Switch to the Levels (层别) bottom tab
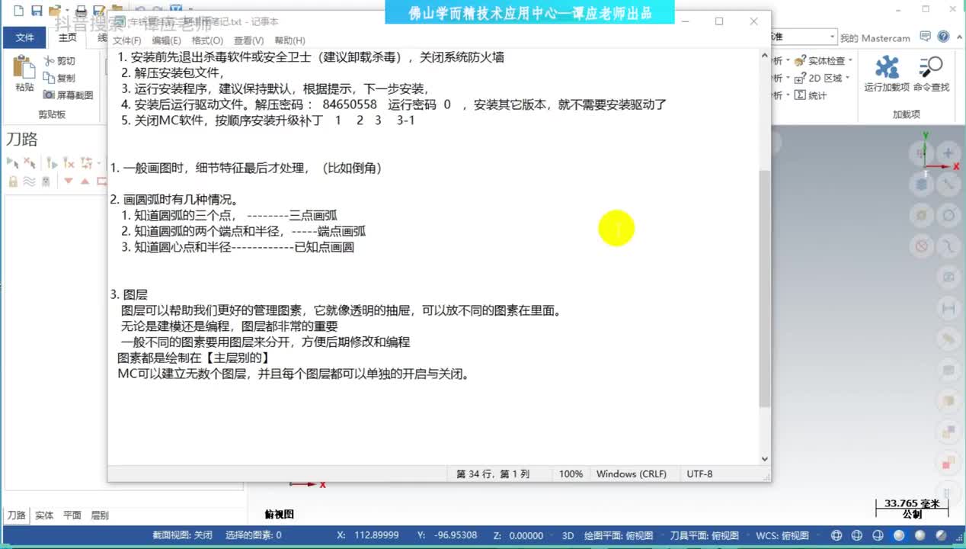 pyautogui.click(x=100, y=515)
